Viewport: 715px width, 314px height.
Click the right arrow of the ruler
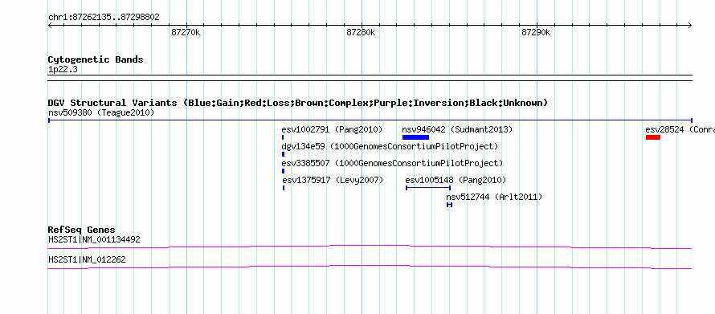point(689,26)
